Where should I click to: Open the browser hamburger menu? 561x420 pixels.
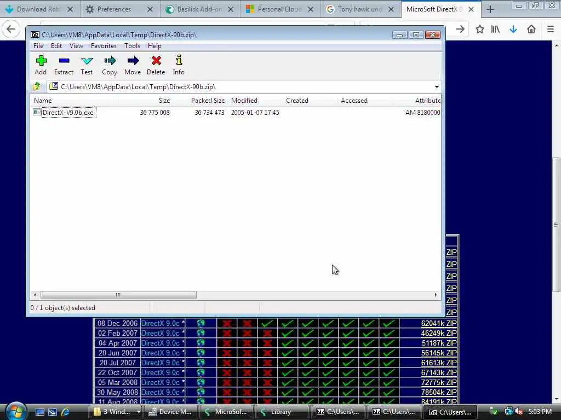[551, 29]
